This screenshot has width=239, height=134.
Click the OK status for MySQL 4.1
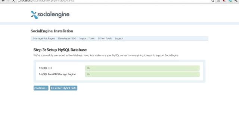tap(142, 68)
